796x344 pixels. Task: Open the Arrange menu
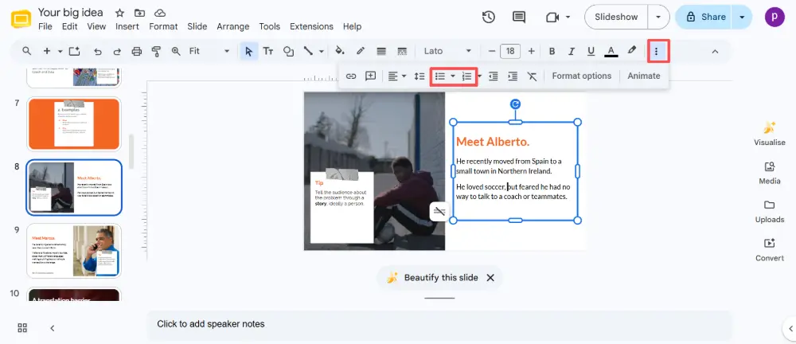pyautogui.click(x=233, y=26)
